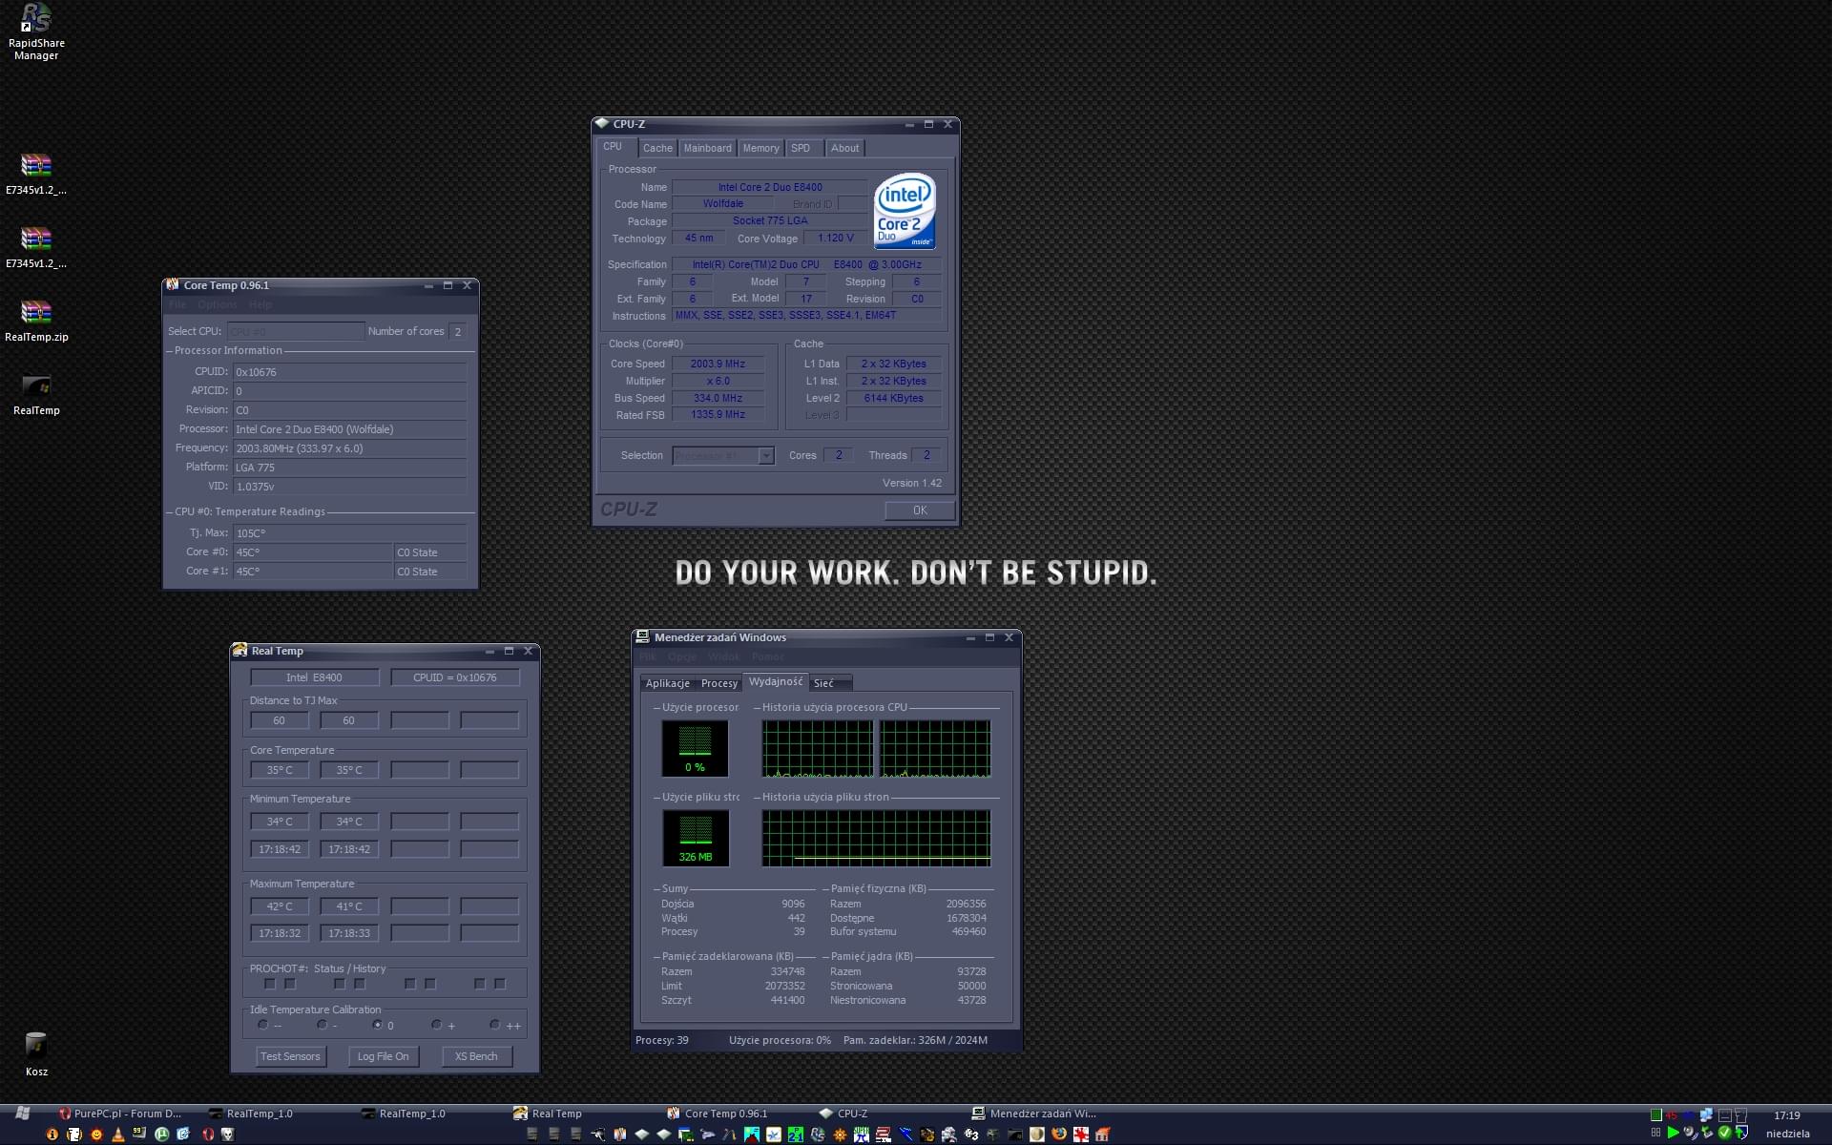This screenshot has height=1145, width=1832.
Task: Click page file usage meter 326 MB
Action: (x=696, y=838)
